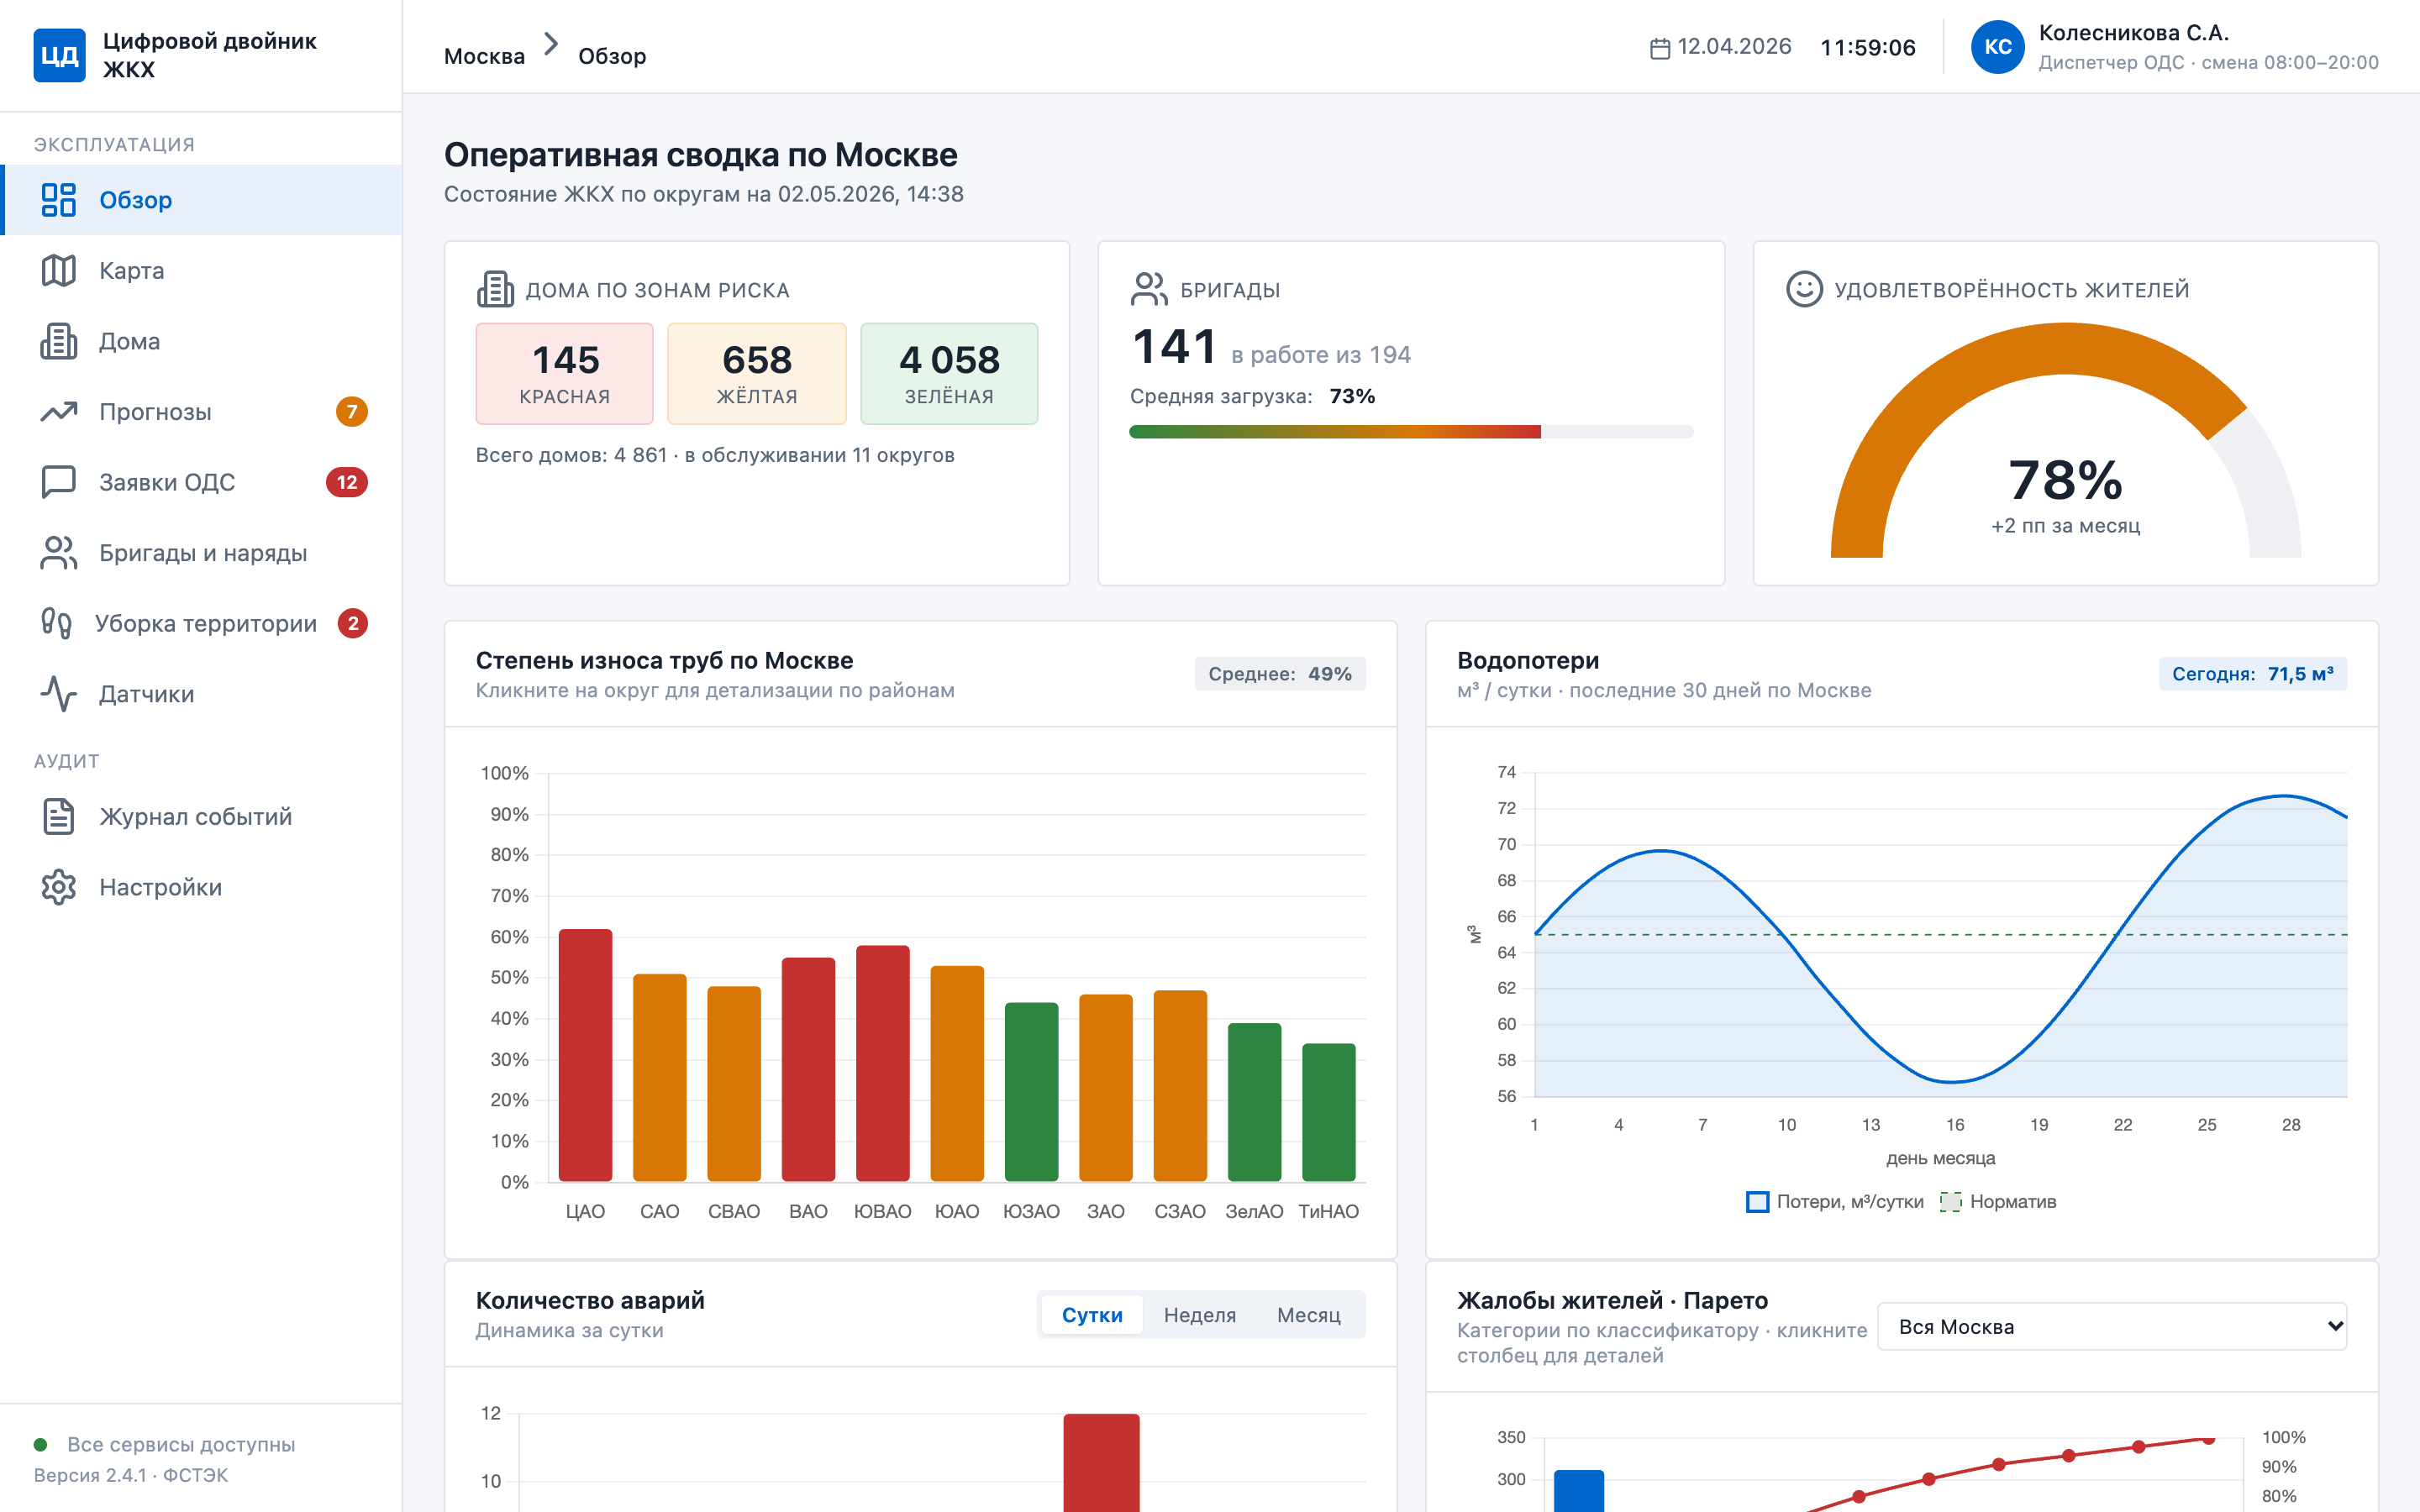Viewport: 2420px width, 1512px height.
Task: Click the Уборка территории footprints icon
Action: (57, 624)
